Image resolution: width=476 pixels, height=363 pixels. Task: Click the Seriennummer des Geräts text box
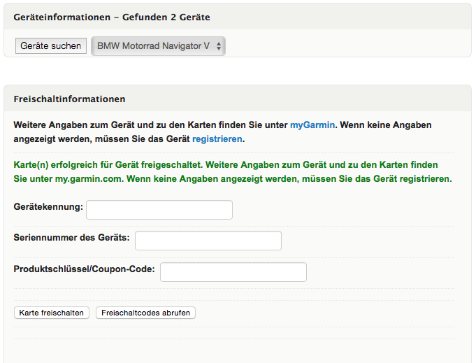coord(208,241)
